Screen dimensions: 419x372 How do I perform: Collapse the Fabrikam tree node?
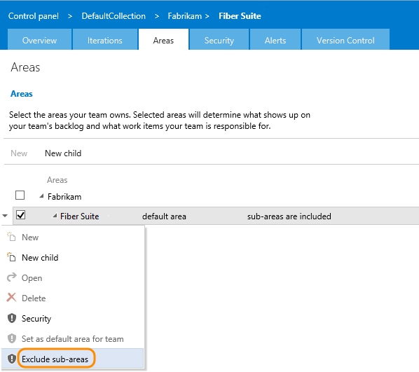41,196
